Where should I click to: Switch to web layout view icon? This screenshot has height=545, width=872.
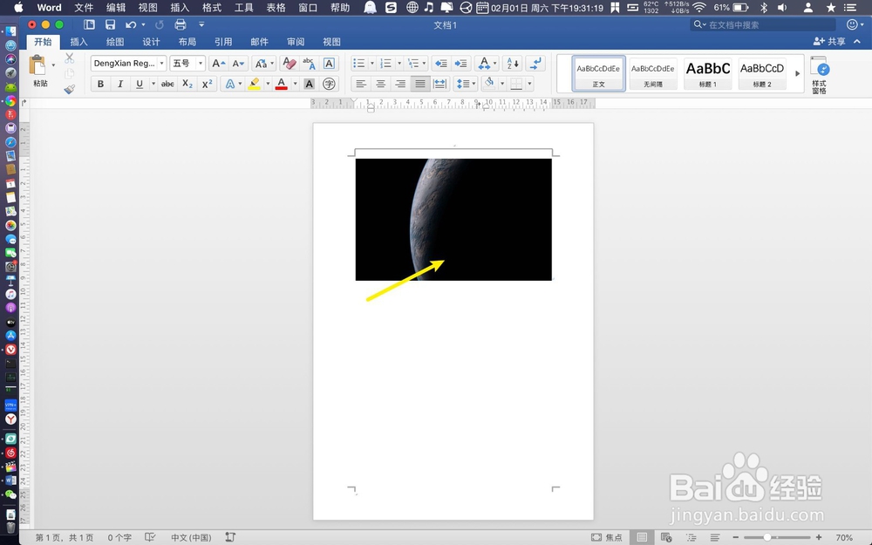click(x=665, y=537)
